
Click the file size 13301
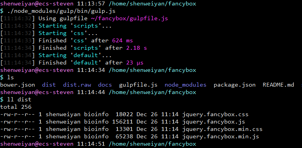124,129
